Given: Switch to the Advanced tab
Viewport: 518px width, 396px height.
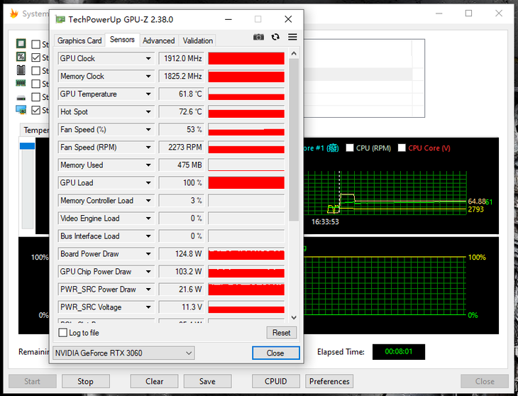Looking at the screenshot, I should pos(158,40).
